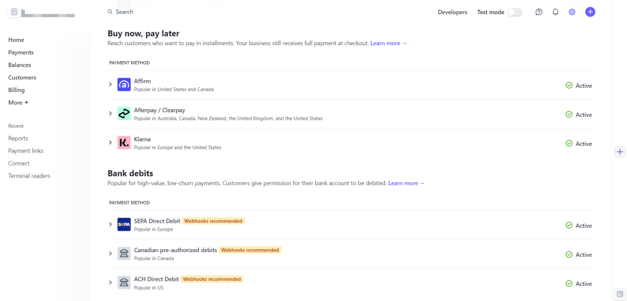Viewport: 627px width, 301px height.
Task: Open Billing in the sidebar
Action: pyautogui.click(x=17, y=90)
